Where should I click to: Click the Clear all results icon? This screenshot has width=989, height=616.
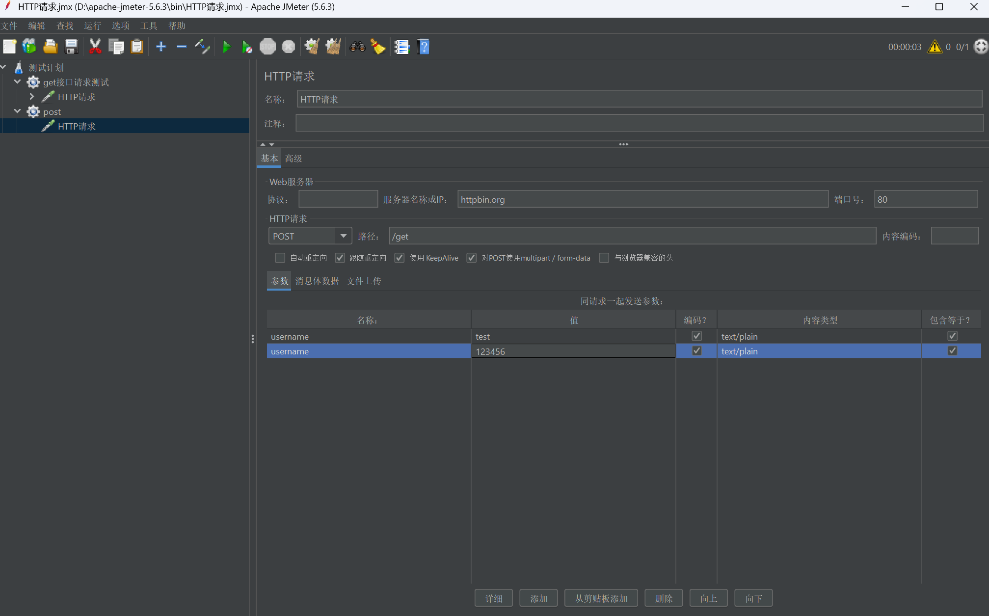333,47
